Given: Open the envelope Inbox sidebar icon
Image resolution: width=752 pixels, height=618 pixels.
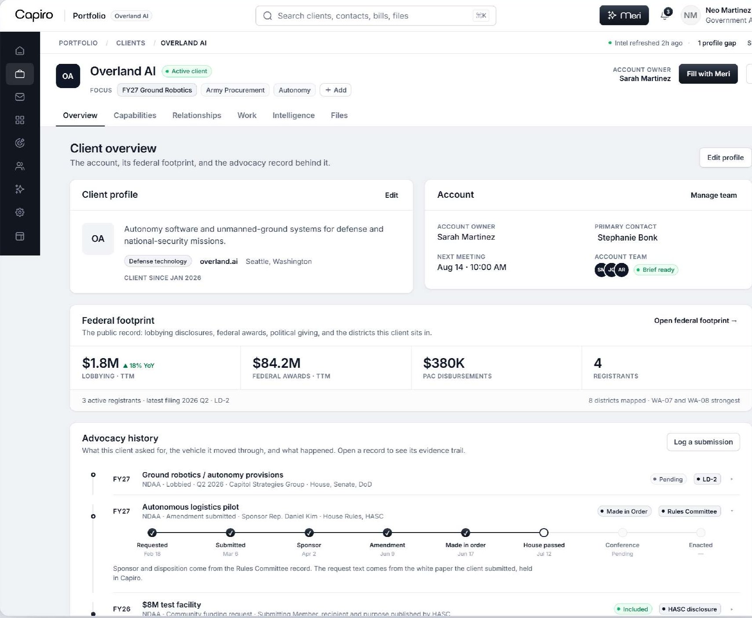Looking at the screenshot, I should click(20, 97).
